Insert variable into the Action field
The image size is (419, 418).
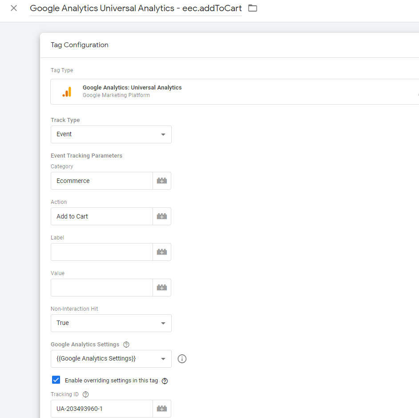coord(162,216)
